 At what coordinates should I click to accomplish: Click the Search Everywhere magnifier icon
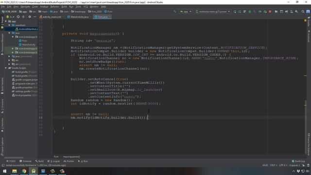coord(303,12)
